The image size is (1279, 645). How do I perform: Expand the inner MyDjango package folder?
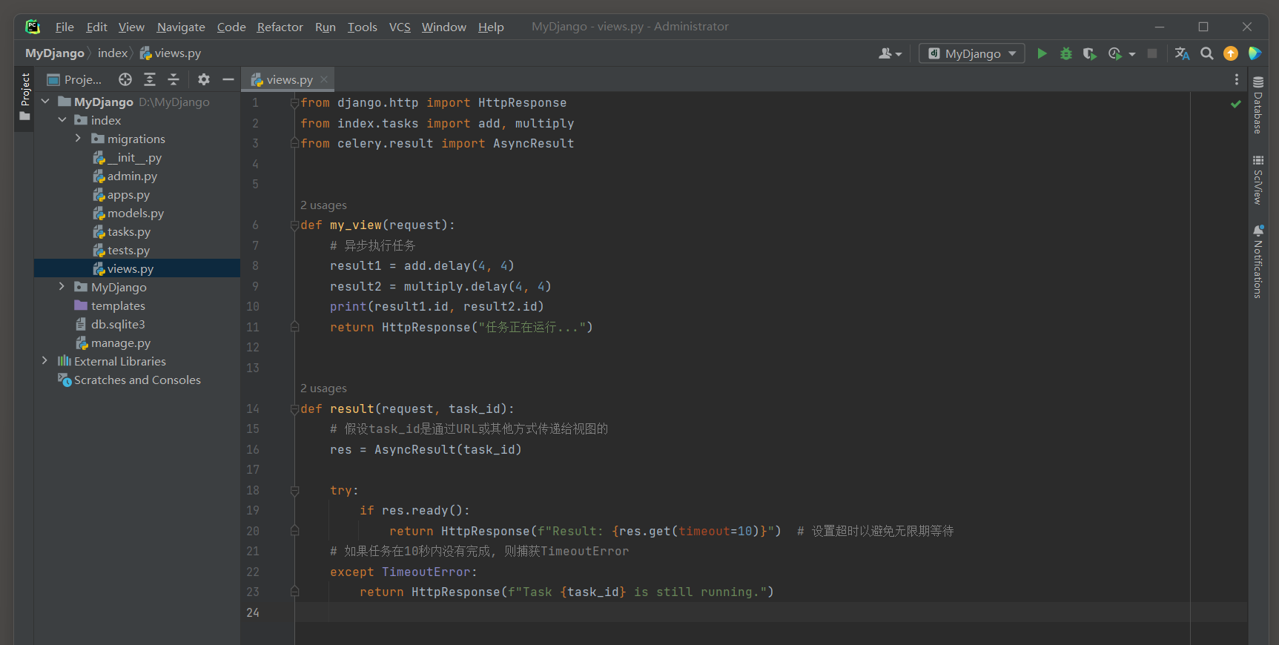point(62,287)
